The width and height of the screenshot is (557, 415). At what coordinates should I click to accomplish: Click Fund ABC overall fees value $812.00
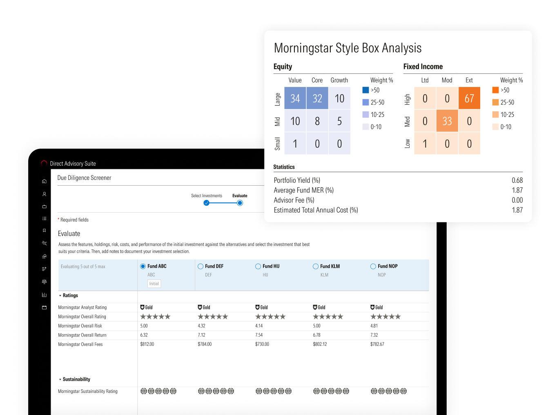tap(147, 344)
